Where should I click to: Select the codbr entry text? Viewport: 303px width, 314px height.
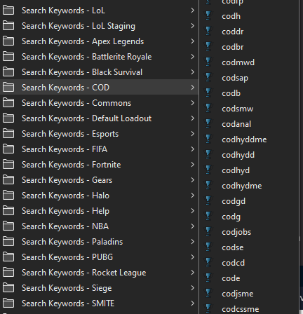tap(233, 47)
